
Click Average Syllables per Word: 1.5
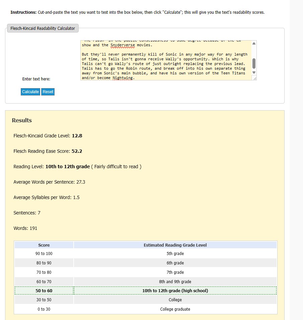click(x=47, y=198)
